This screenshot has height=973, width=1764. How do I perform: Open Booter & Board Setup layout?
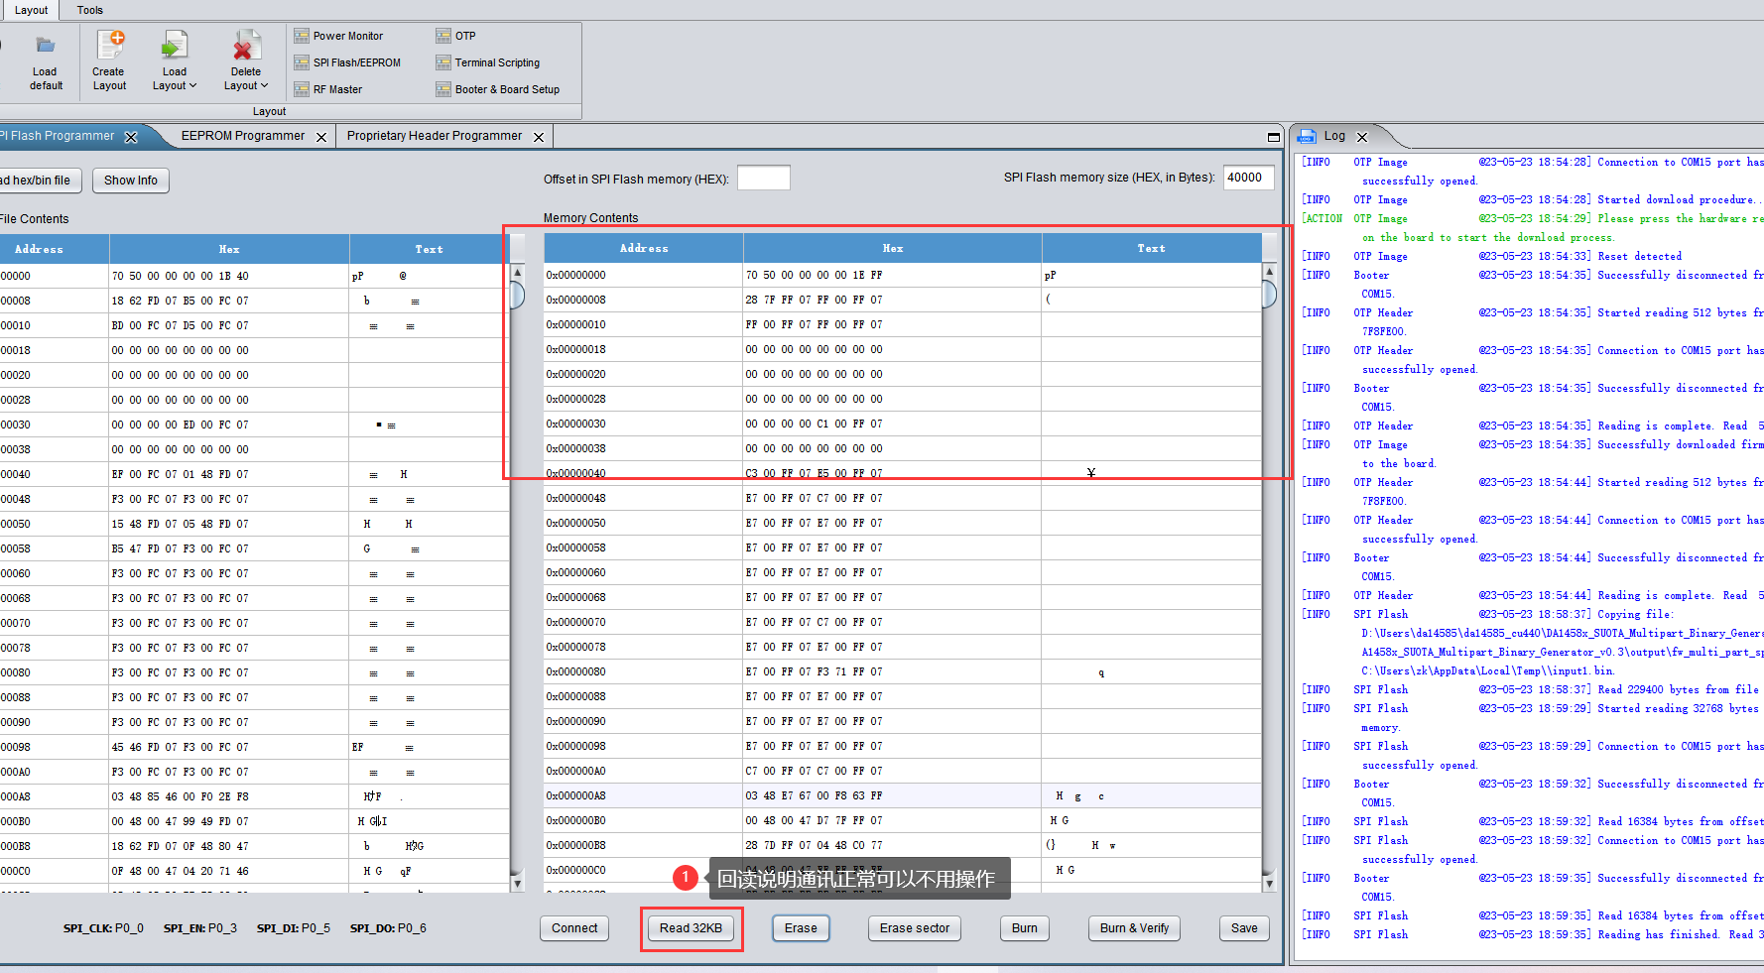point(497,89)
